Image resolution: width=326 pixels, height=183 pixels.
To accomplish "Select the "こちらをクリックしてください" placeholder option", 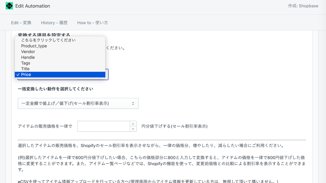I will 48,40.
